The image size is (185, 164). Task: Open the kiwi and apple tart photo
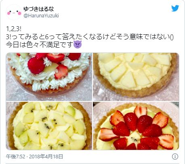click(x=49, y=126)
